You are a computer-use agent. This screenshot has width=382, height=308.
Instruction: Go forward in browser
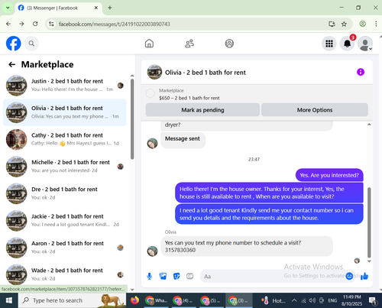pos(22,24)
